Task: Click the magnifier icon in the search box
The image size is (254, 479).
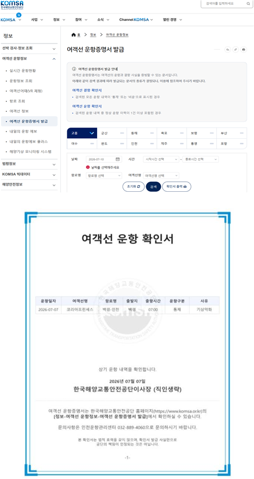Action: (x=248, y=3)
